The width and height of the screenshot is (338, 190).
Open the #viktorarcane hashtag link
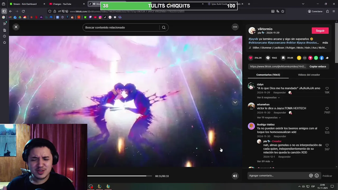(x=258, y=42)
